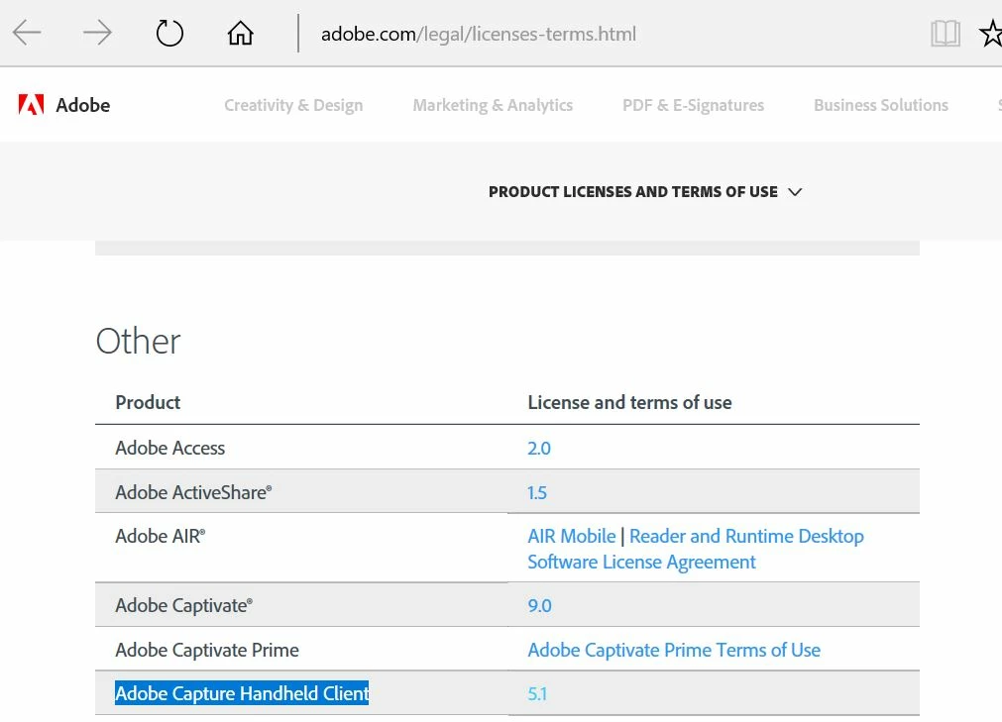This screenshot has width=1002, height=722.
Task: Click the chevron beside Product Licenses heading
Action: (794, 192)
